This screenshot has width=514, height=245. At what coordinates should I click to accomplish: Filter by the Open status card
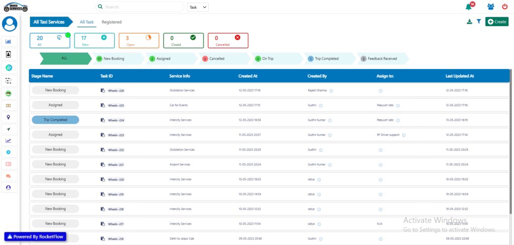[139, 41]
